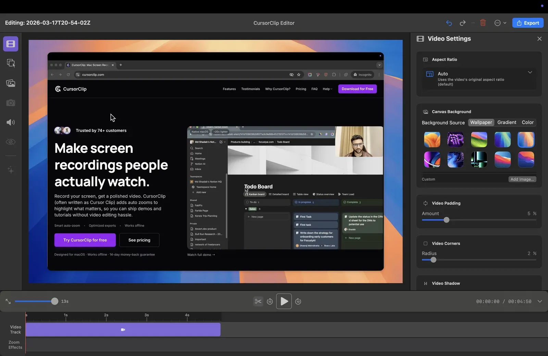This screenshot has height=356, width=548.
Task: Click Try CursorClip for free in preview
Action: [x=85, y=240]
